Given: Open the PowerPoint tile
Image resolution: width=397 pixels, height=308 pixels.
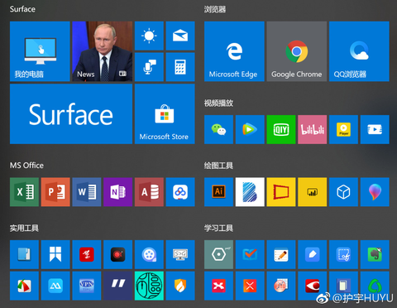Looking at the screenshot, I should (x=55, y=192).
